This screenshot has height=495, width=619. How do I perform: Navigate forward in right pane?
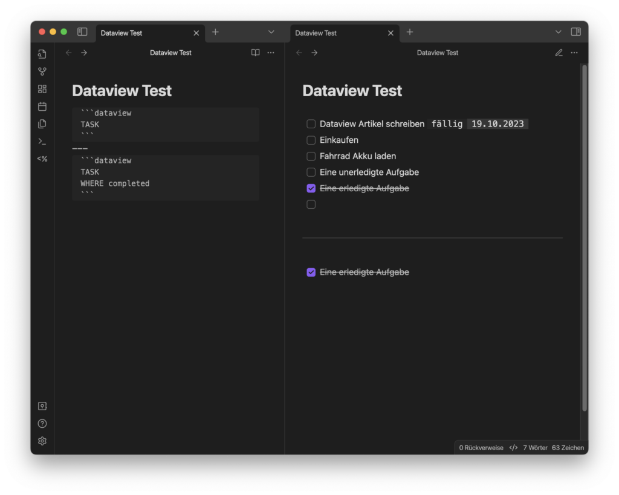coord(314,53)
